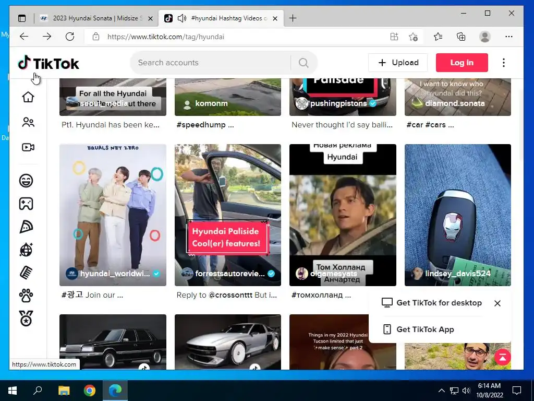View site information lock icon

(96, 37)
